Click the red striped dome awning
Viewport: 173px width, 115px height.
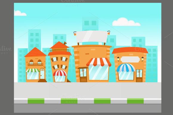coord(60,73)
